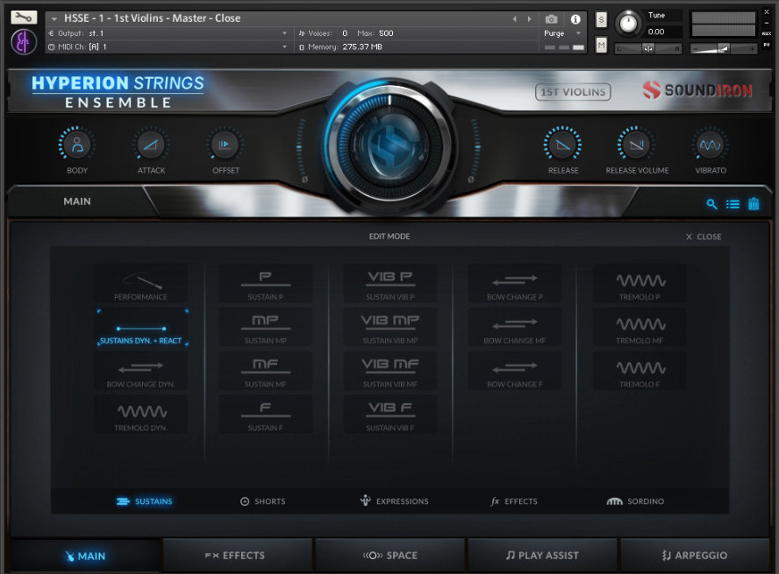Click the Body knob icon
Screen dimensions: 779x574
point(77,145)
